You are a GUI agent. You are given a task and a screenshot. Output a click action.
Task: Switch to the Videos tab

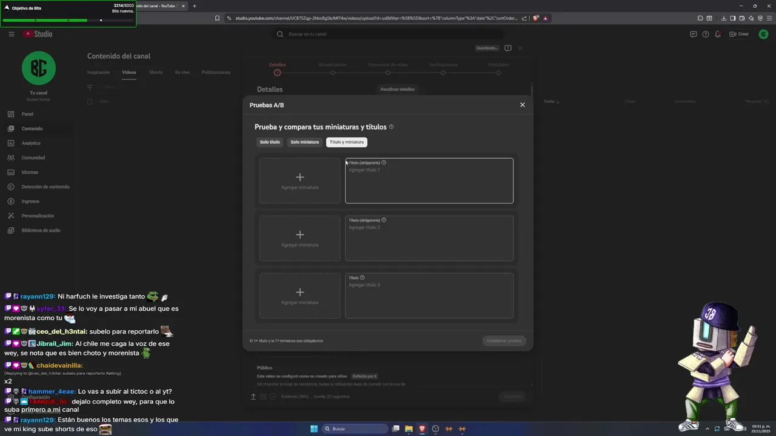point(129,72)
